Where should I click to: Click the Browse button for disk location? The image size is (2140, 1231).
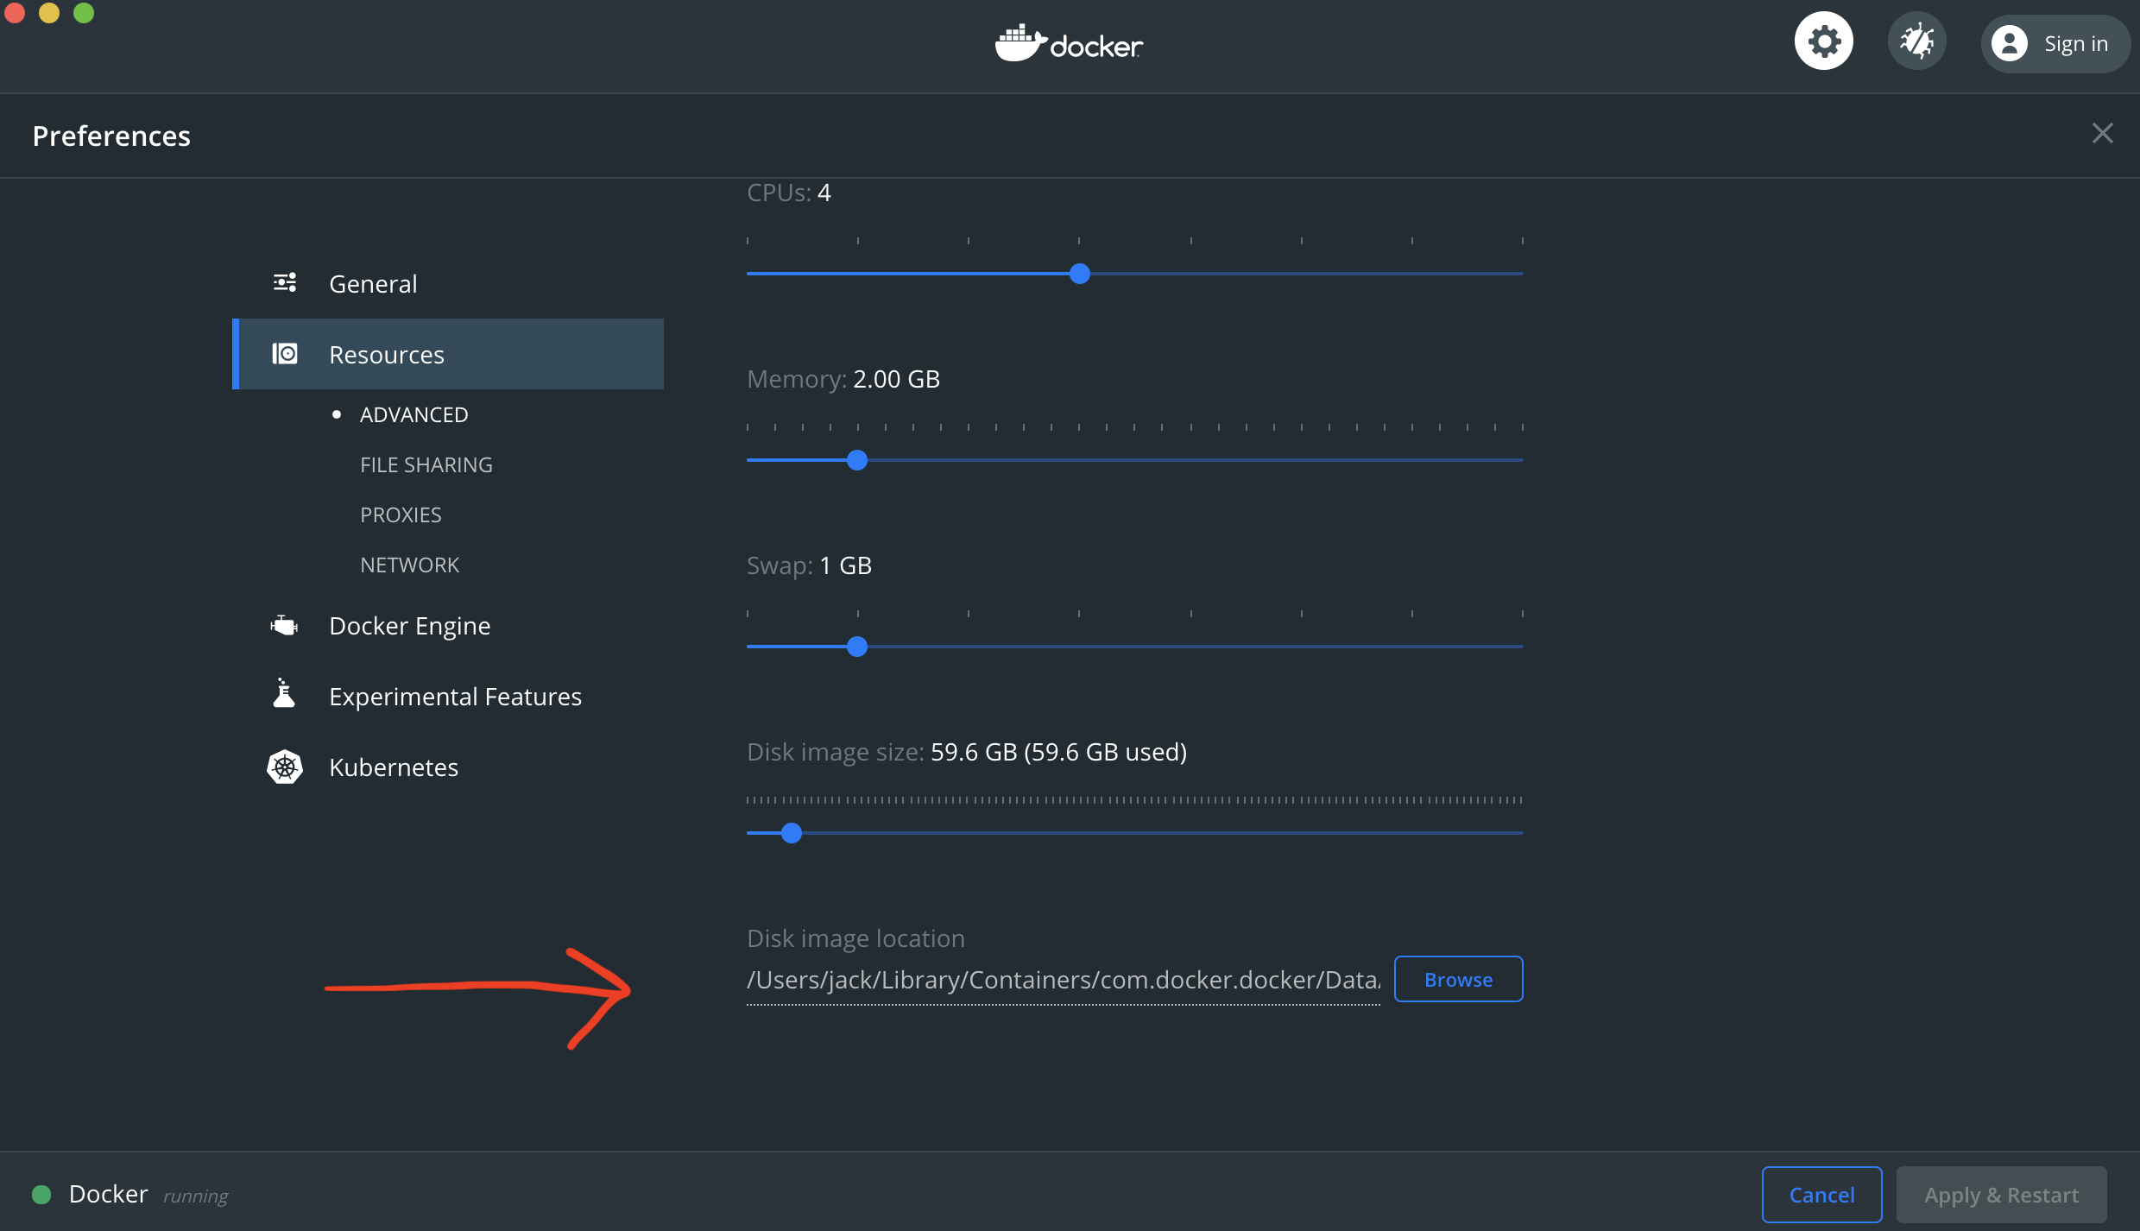click(x=1457, y=979)
